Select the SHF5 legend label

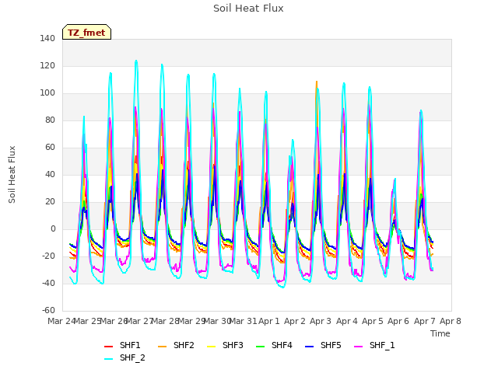(331, 345)
